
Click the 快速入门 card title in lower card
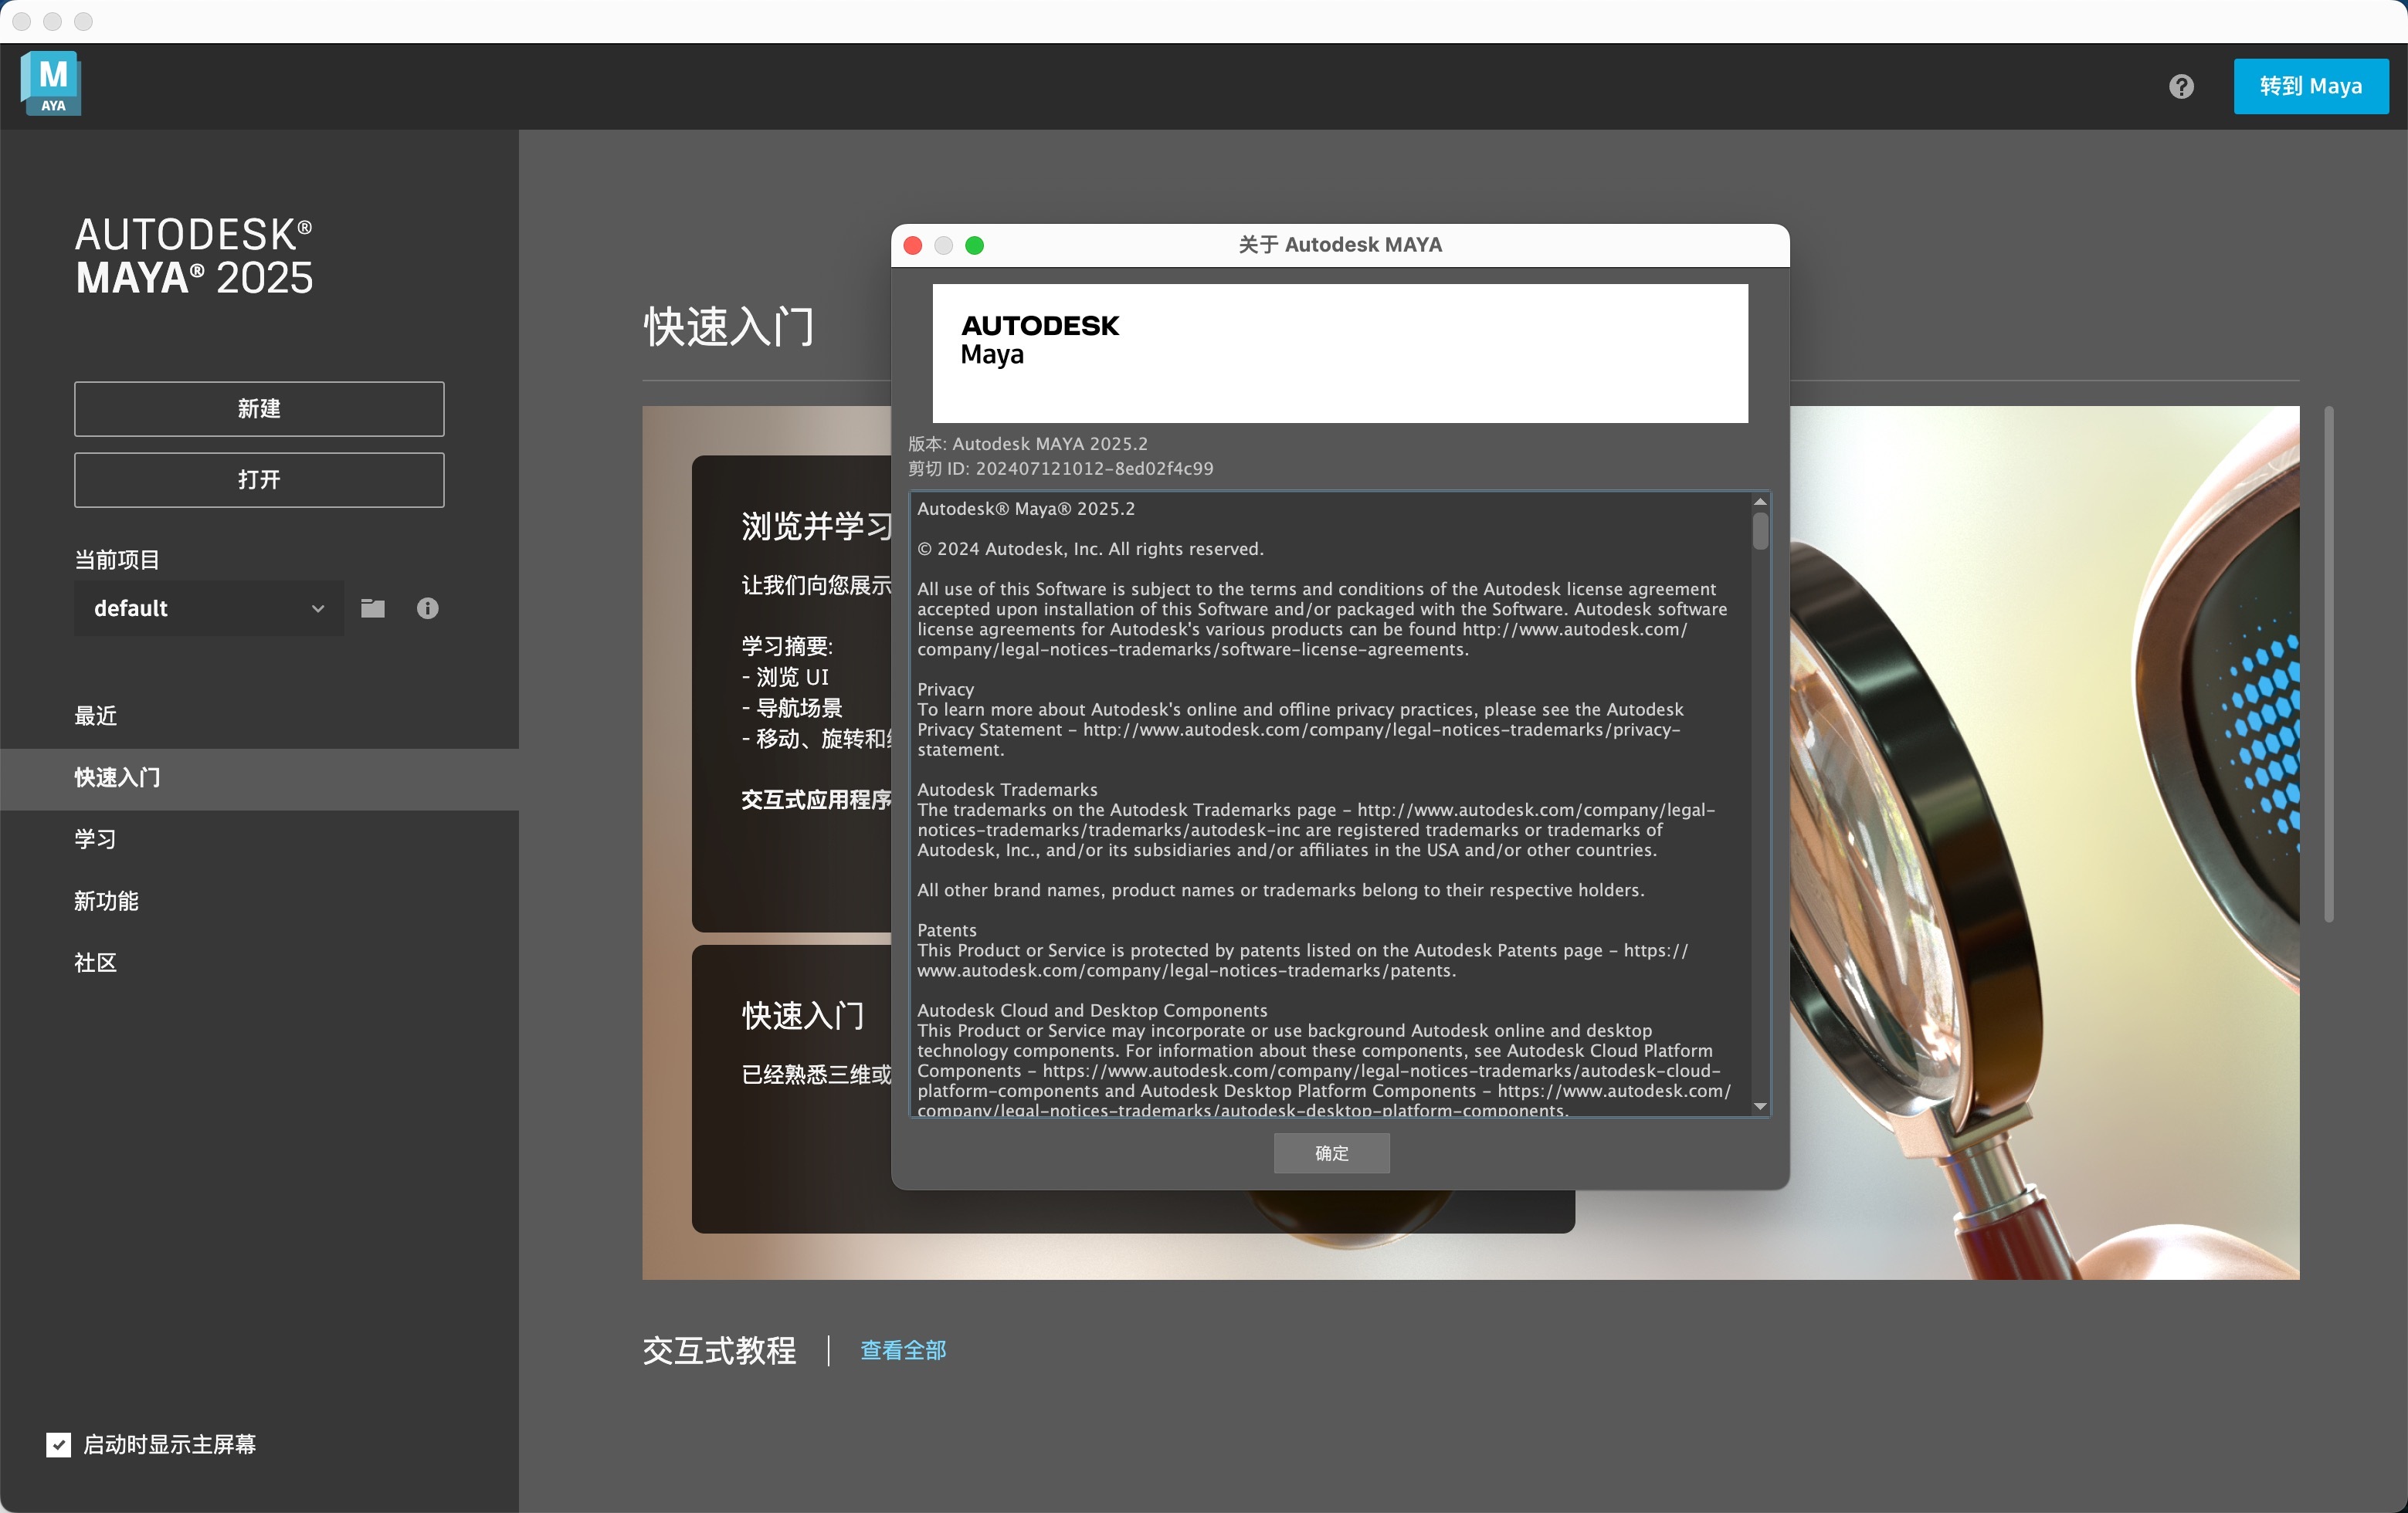[x=803, y=1015]
